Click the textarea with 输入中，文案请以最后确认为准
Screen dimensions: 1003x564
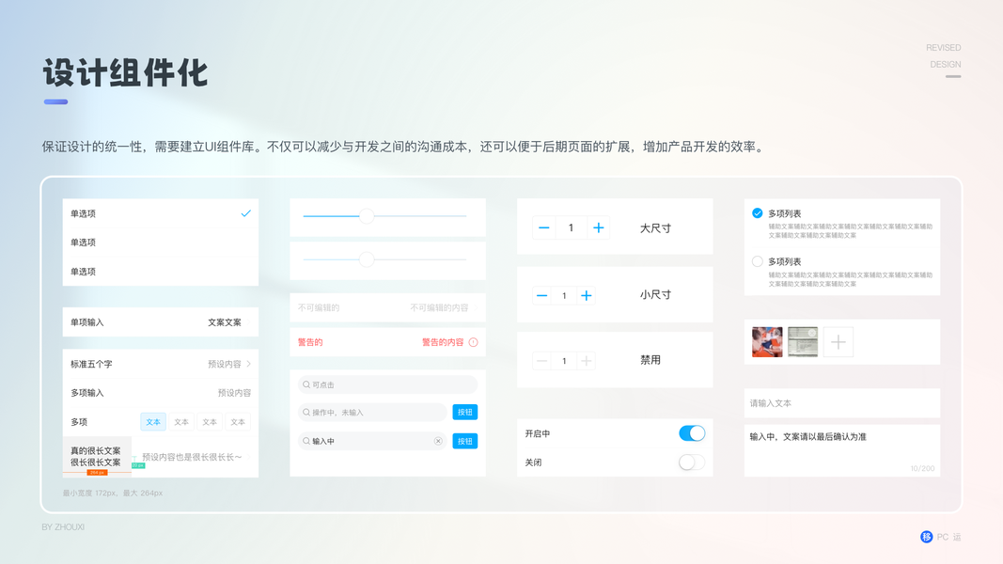coord(842,451)
